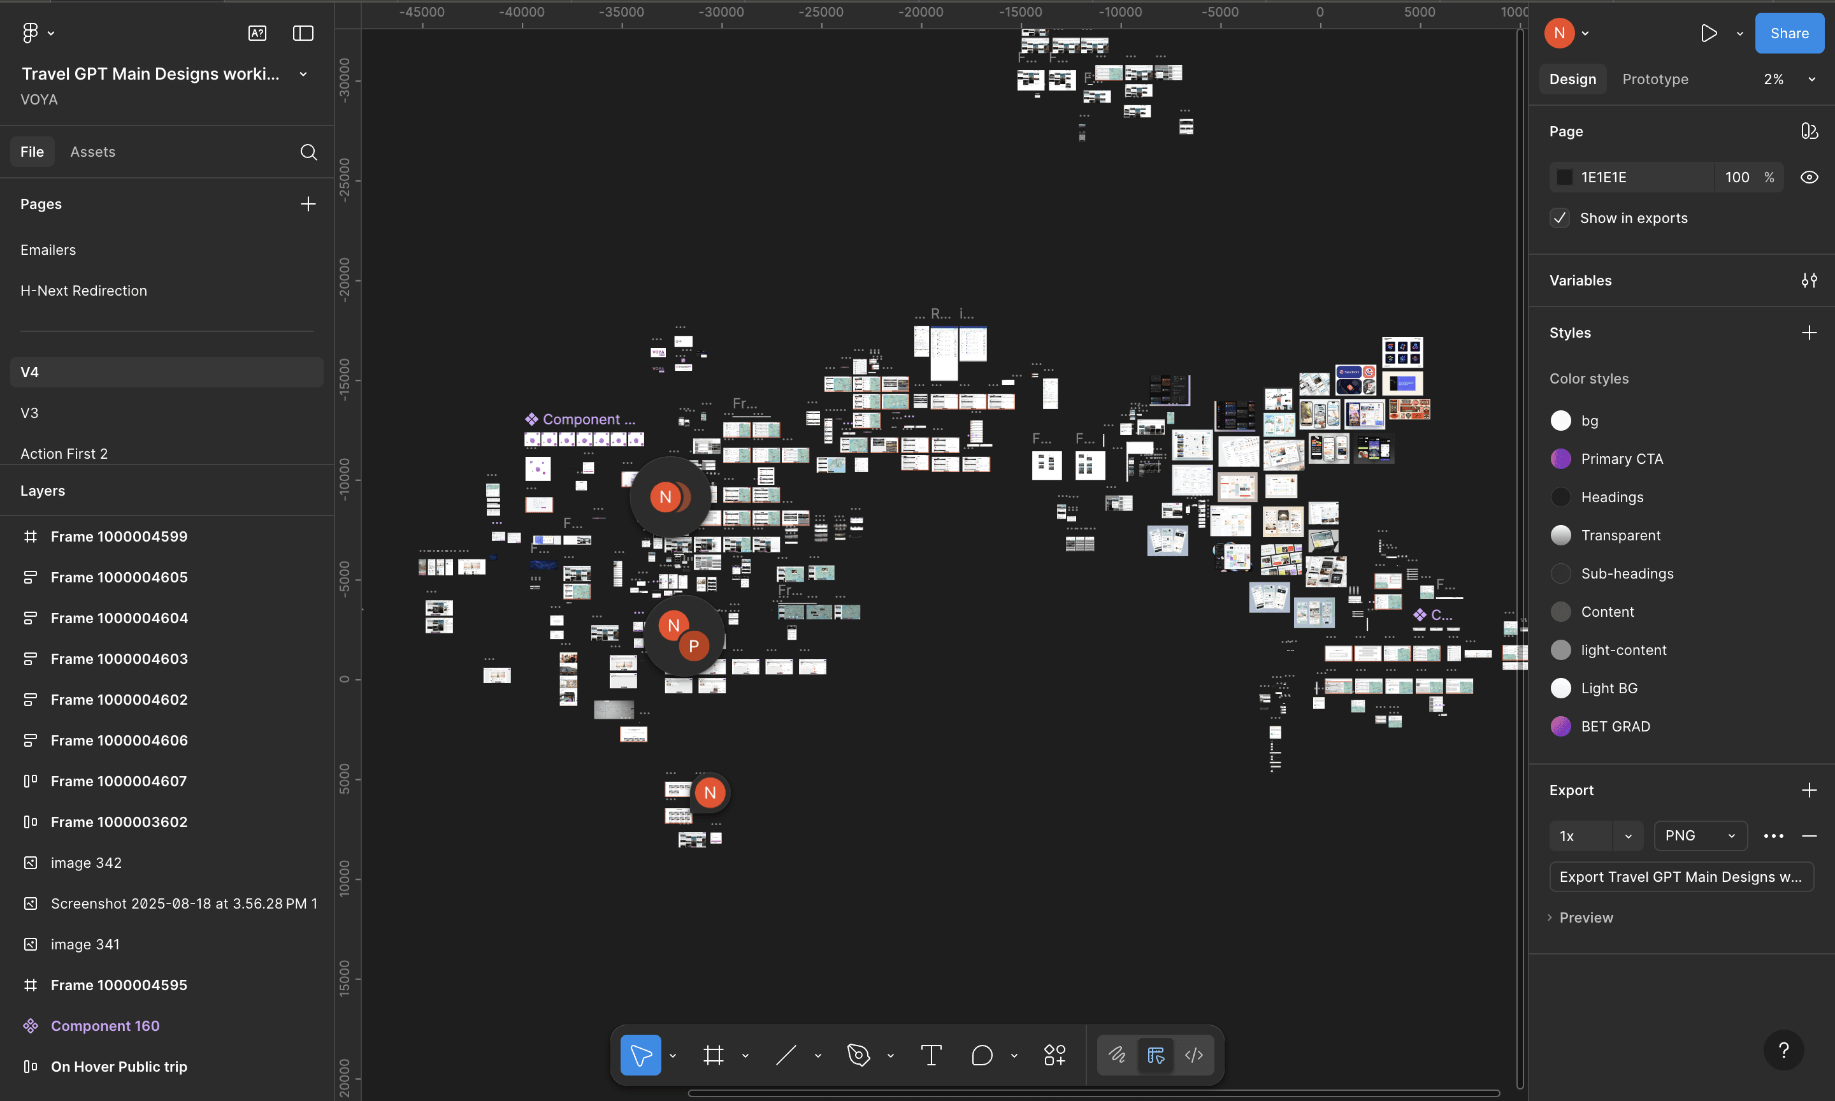Screen dimensions: 1835x1101
Task: Expand the export Preview section
Action: coord(1585,917)
